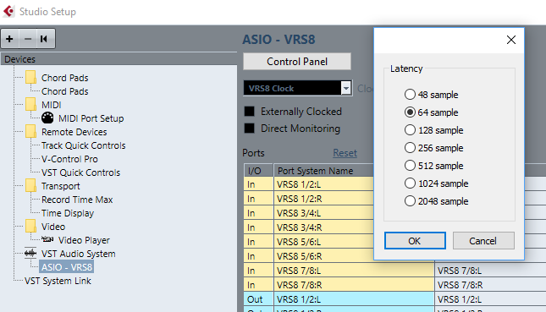Click the MIDI Port Setup connector icon

tap(47, 118)
